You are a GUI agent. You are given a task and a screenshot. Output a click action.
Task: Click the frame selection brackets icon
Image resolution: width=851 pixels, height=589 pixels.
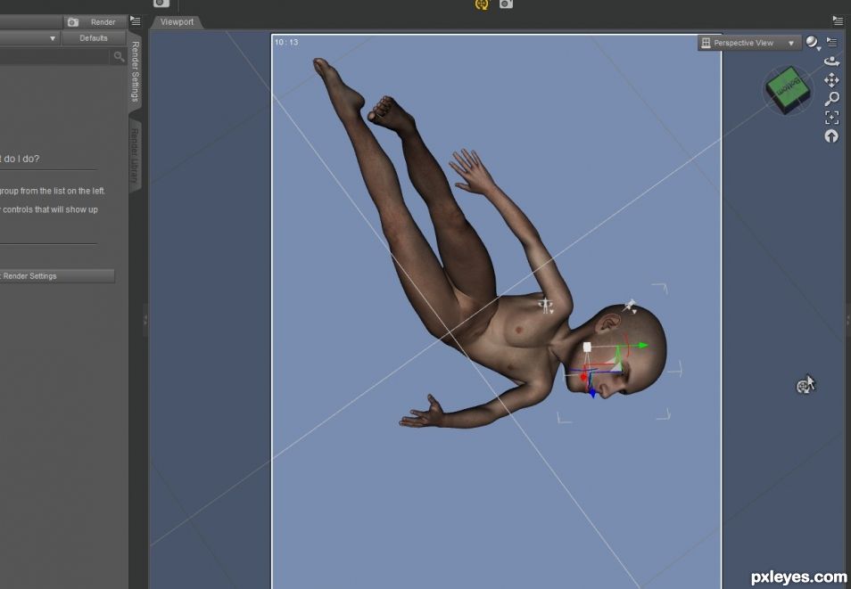831,117
